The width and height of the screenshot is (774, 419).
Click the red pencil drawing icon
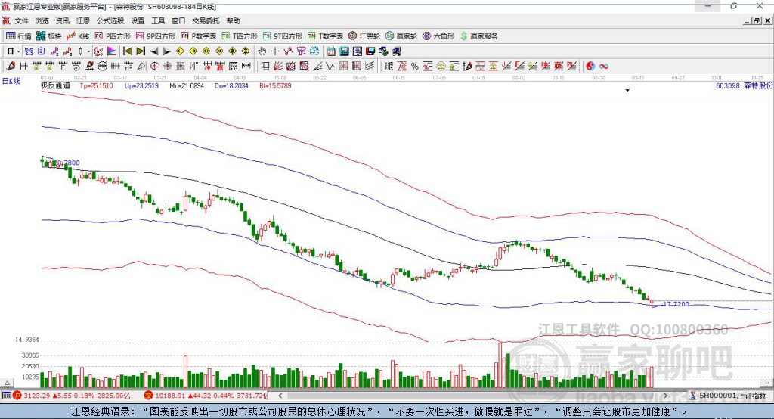(11, 67)
